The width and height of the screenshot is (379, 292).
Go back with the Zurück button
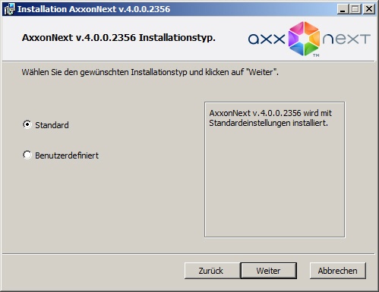click(x=211, y=271)
